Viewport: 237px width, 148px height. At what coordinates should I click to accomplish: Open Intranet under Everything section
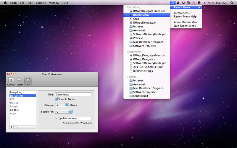(x=147, y=26)
